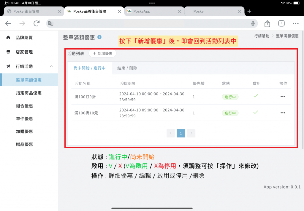Click the activity name 滿100折10元
304x211 pixels.
[86, 113]
